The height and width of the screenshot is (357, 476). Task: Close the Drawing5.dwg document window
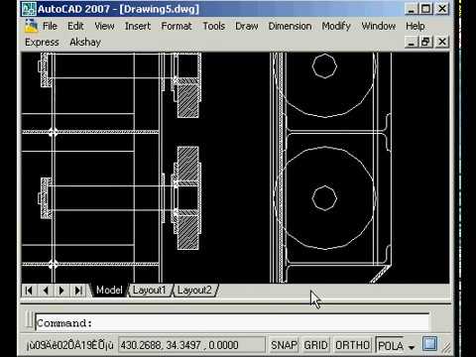point(442,42)
